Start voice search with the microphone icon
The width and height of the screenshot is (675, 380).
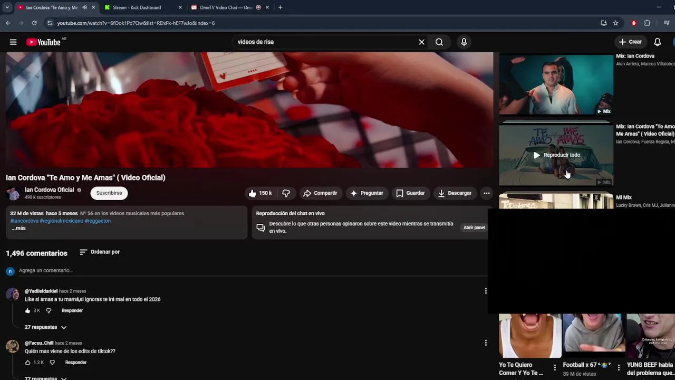click(x=464, y=42)
